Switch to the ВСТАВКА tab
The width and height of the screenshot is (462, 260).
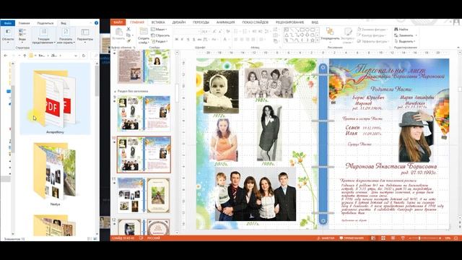[x=158, y=22]
